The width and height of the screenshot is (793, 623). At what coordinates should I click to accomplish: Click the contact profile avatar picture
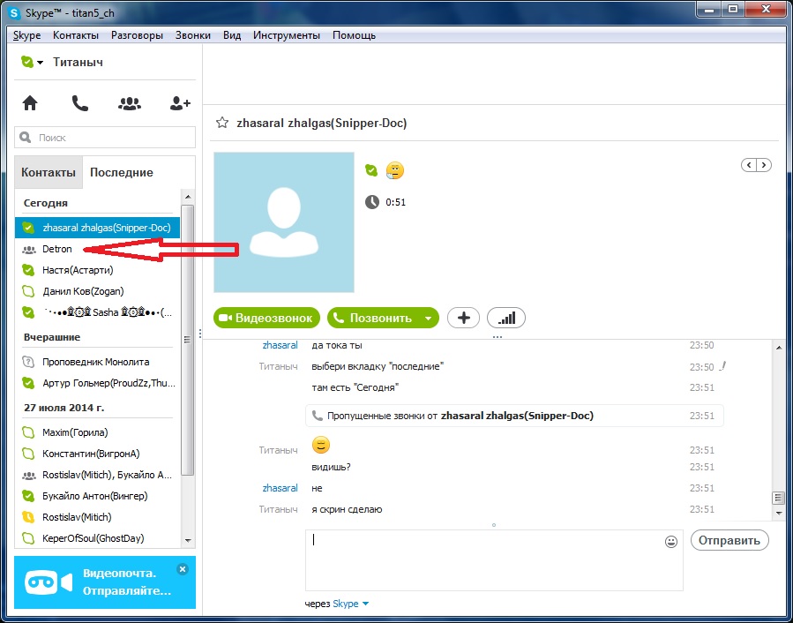point(284,222)
